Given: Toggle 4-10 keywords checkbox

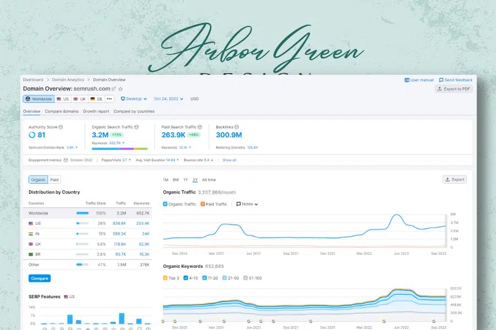Looking at the screenshot, I should pos(186,278).
